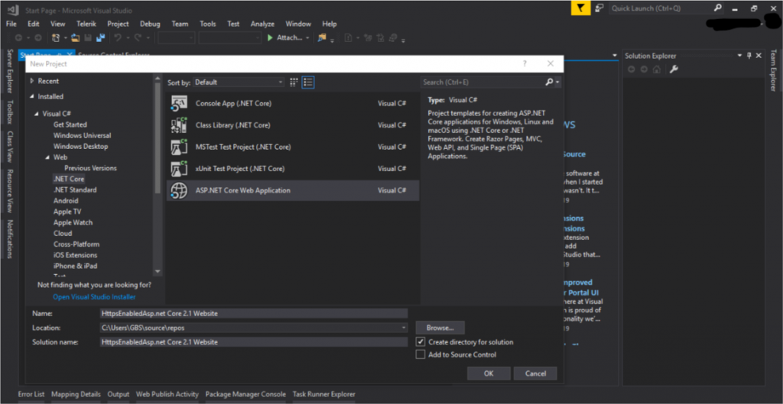Open the Task Runner Explorer tab
Viewport: 783px width, 404px height.
[x=324, y=394]
